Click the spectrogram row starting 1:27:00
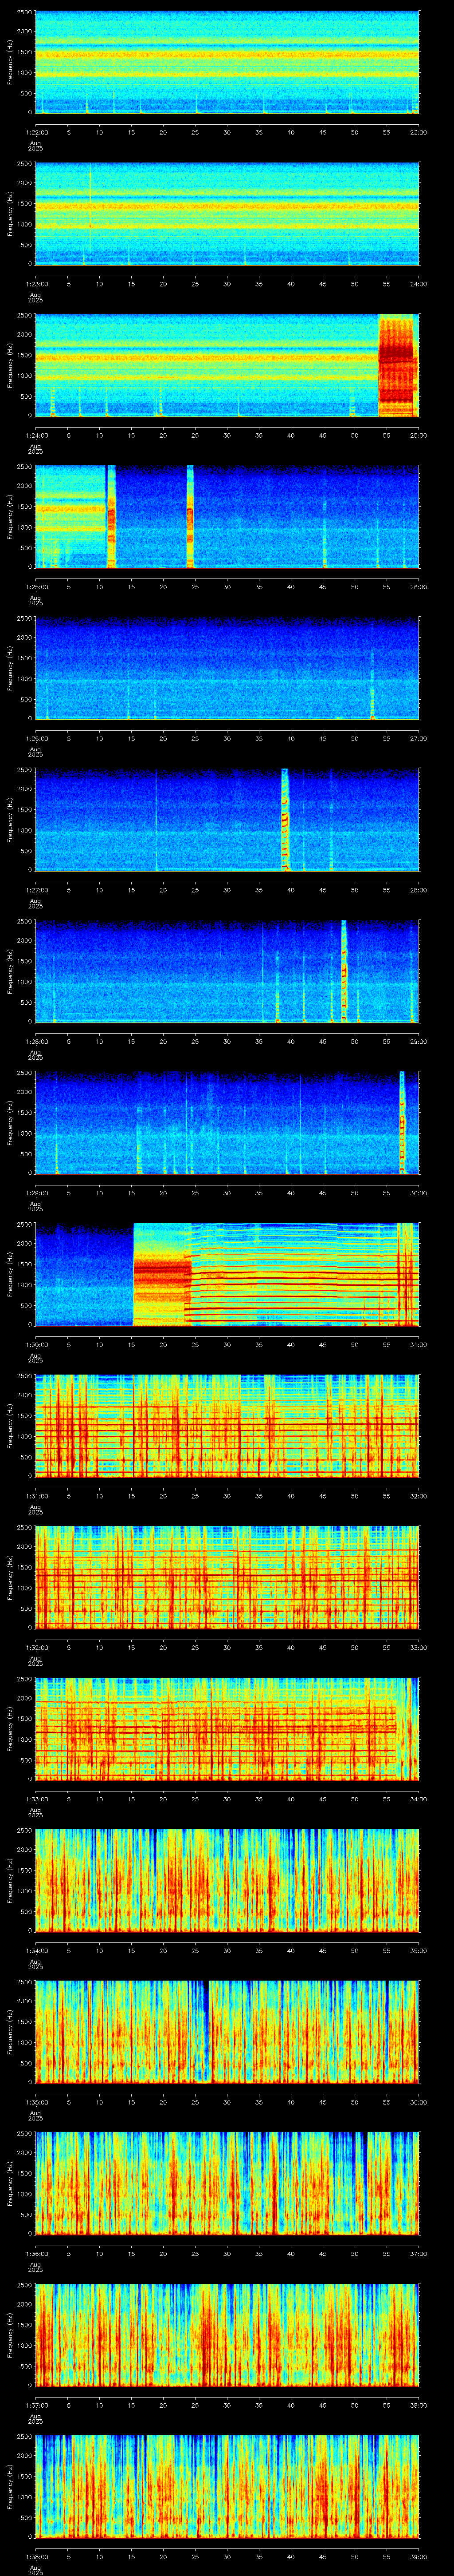 227,820
